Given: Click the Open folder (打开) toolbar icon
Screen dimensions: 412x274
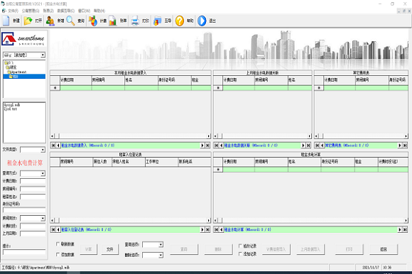Looking at the screenshot, I should tap(28, 21).
